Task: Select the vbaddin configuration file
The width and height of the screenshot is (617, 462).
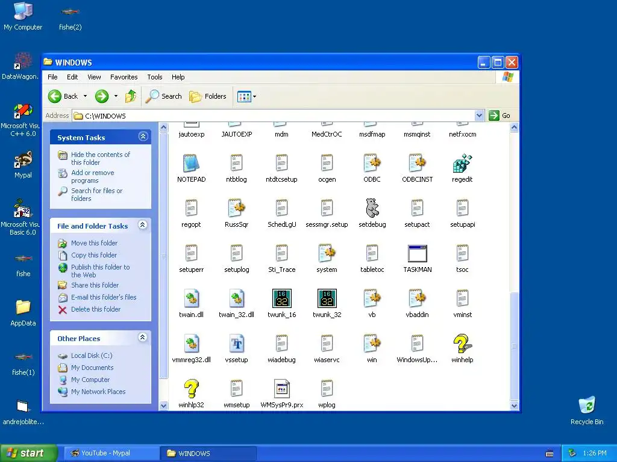Action: (417, 298)
